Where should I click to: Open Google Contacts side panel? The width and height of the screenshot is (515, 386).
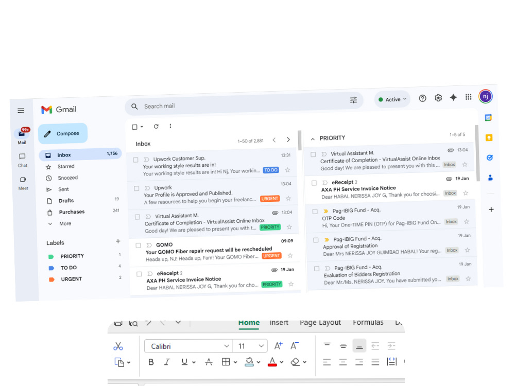point(490,178)
